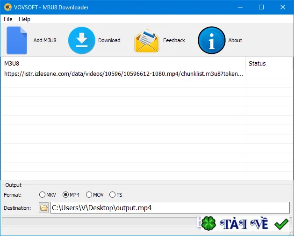Maximize the M3U8 Downloader window

click(x=261, y=7)
